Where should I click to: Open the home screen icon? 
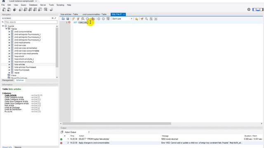(4, 1)
